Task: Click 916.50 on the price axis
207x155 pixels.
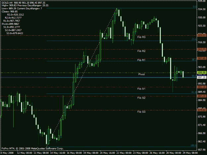Action: click(202, 42)
